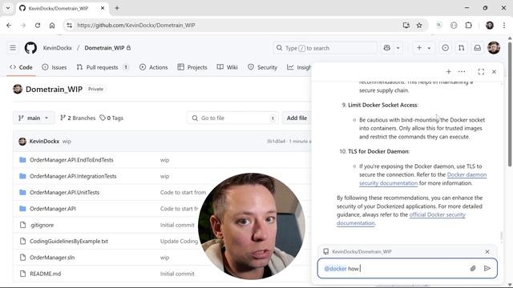Screen dimensions: 513x288
Task: Switch to the Code tab
Action: pos(22,67)
